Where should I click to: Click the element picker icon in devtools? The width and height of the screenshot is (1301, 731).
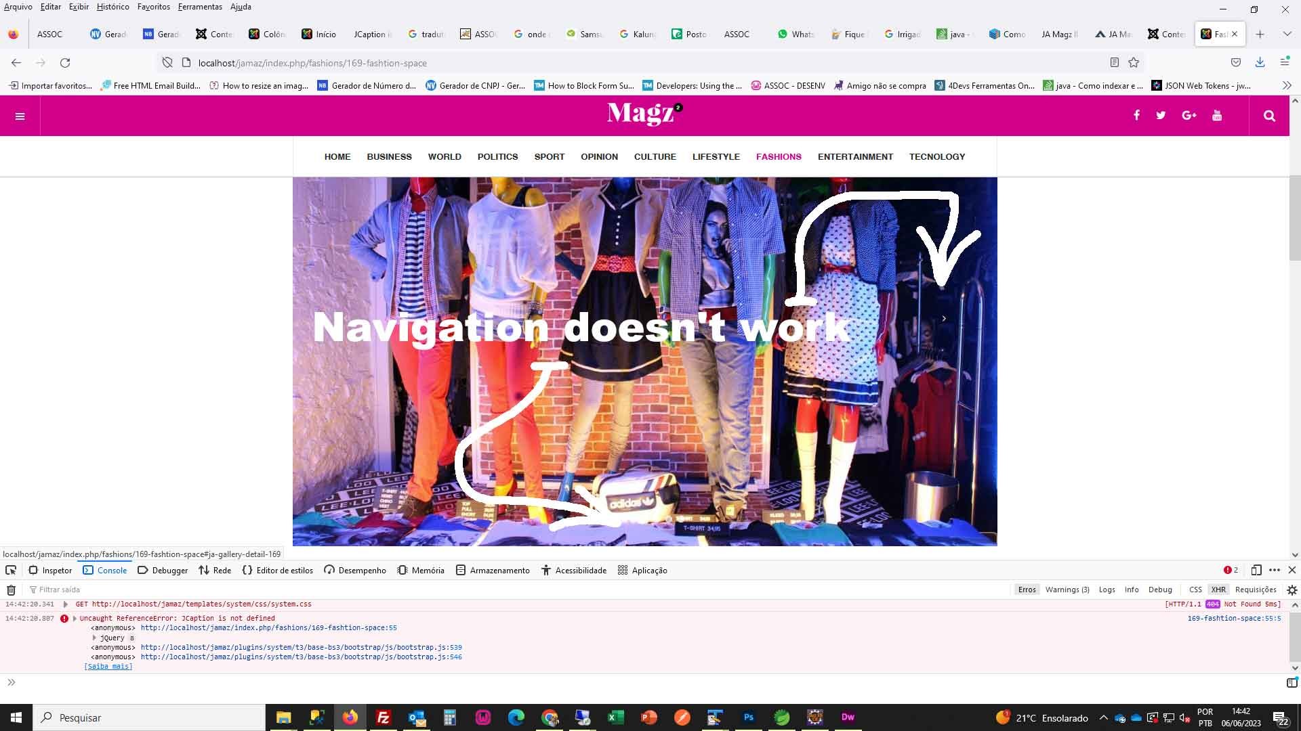[x=11, y=571]
